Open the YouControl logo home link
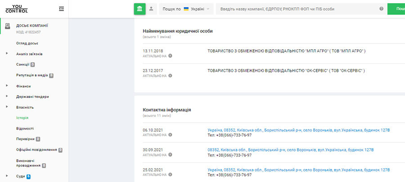Image resolution: width=405 pixels, height=182 pixels. (x=17, y=9)
